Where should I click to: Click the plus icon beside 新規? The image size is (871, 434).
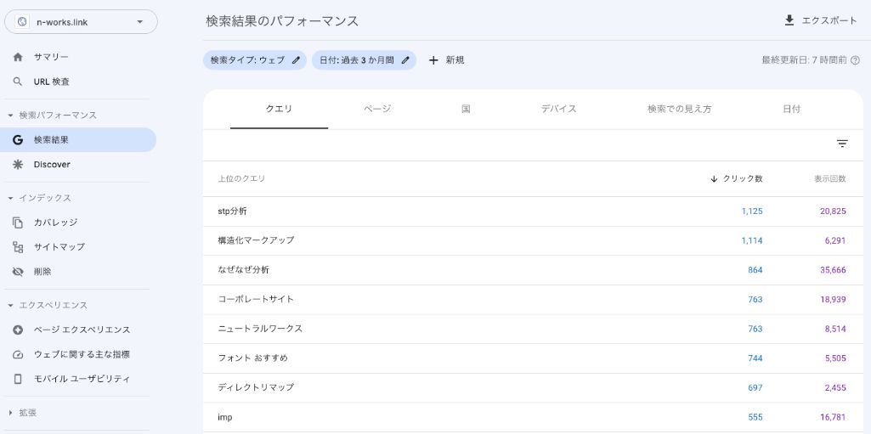(434, 60)
